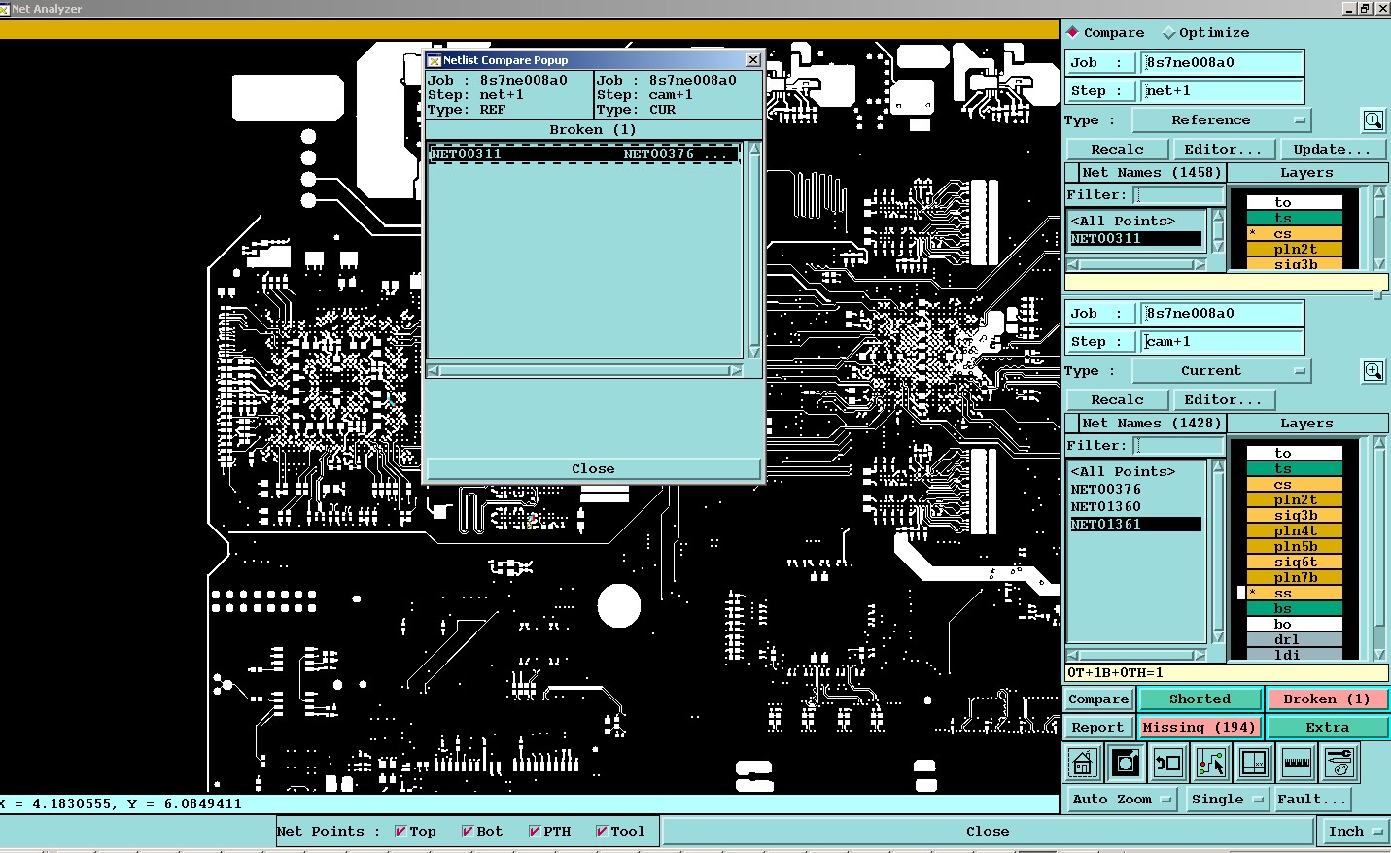Open the tools and settings icon
Viewport: 1391px width, 853px height.
pyautogui.click(x=1339, y=764)
